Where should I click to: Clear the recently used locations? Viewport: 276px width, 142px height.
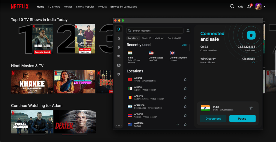coord(184,45)
